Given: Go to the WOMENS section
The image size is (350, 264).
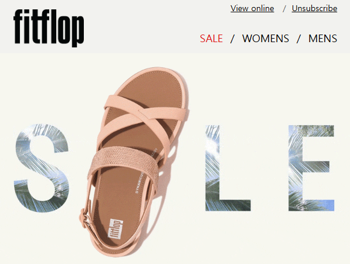Looking at the screenshot, I should pos(266,38).
